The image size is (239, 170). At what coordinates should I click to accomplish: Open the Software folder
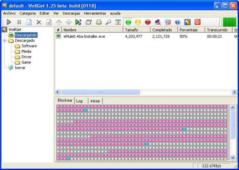[29, 46]
